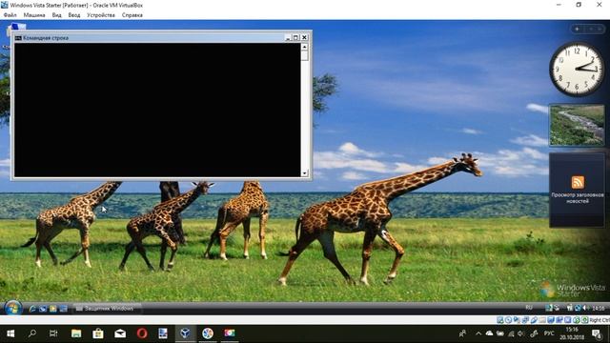The height and width of the screenshot is (343, 610).
Task: Open Mail app from host taskbar
Action: (x=120, y=333)
